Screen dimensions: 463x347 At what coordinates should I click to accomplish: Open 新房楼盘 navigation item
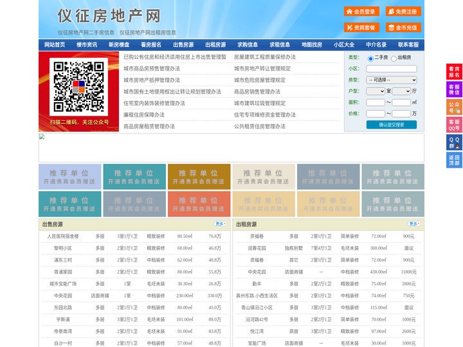pos(119,45)
